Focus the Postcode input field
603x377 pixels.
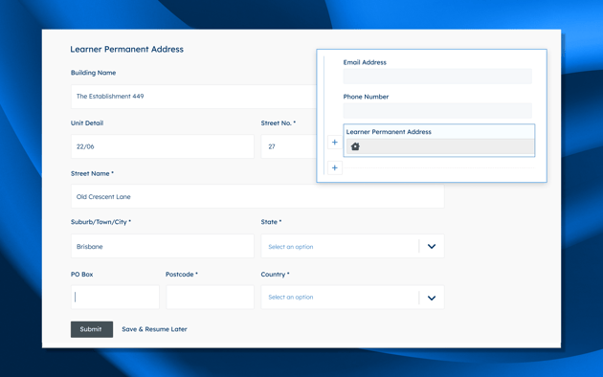210,297
